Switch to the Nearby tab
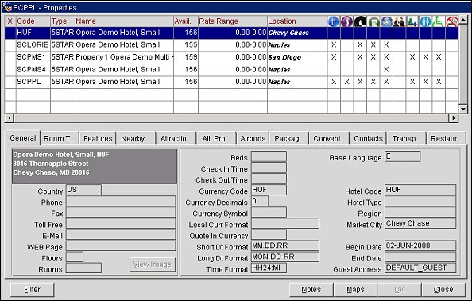This screenshot has width=472, height=301. [x=136, y=139]
